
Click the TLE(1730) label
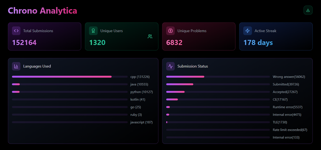[x=280, y=122]
